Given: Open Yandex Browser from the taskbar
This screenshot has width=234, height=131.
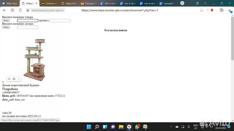Looking at the screenshot, I should (x=129, y=127).
